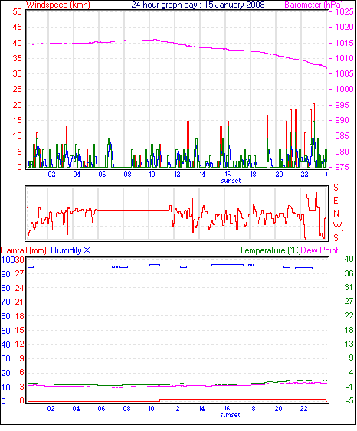Image resolution: width=357 pixels, height=431 pixels.
Task: Click the Barometer (hPa) axis title
Action: coord(313,5)
